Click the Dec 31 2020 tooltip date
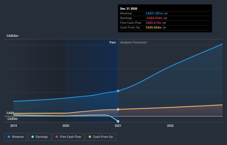227x145 pixels. (x=129, y=9)
